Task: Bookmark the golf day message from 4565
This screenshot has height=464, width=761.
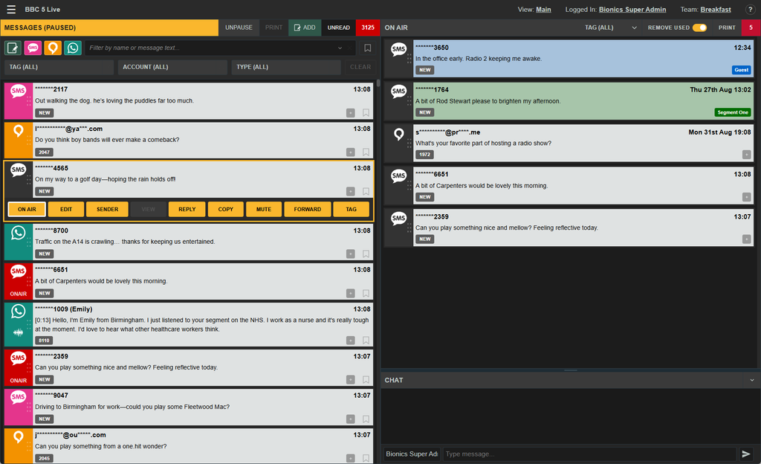Action: (366, 191)
